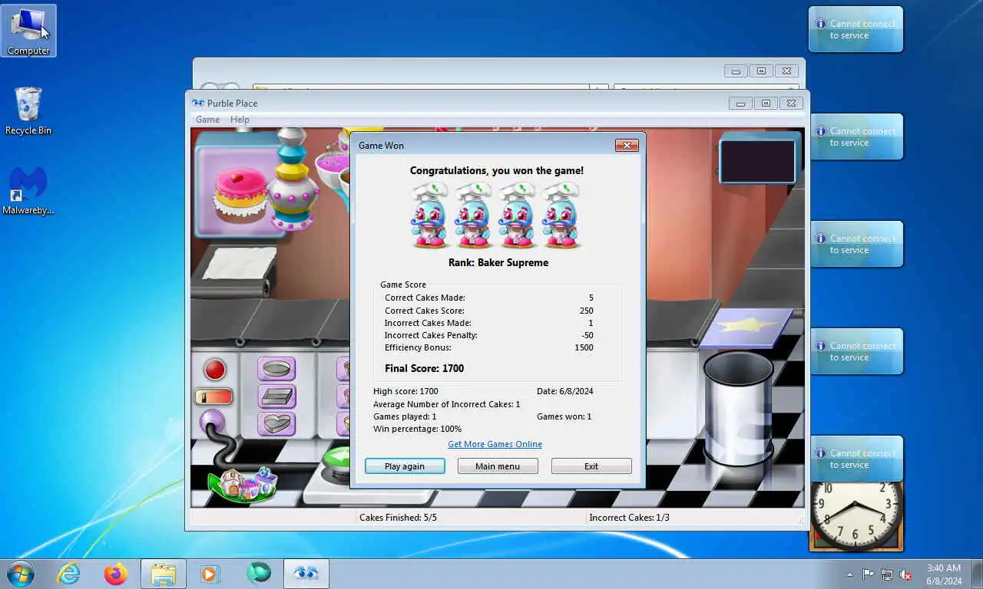Image resolution: width=983 pixels, height=589 pixels.
Task: Go to Main menu
Action: coord(498,466)
